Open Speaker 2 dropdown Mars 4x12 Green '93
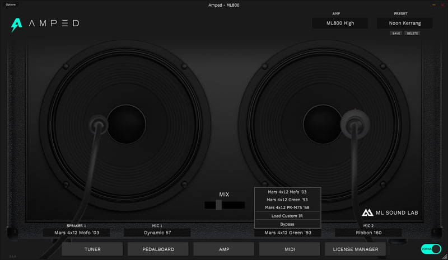 (288, 233)
